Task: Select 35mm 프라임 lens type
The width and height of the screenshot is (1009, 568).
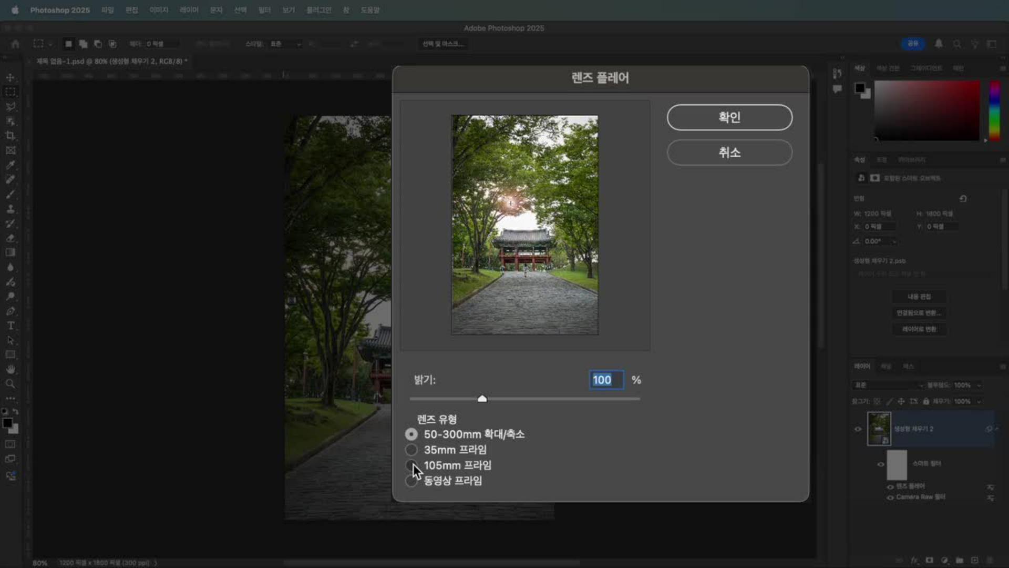Action: point(411,450)
